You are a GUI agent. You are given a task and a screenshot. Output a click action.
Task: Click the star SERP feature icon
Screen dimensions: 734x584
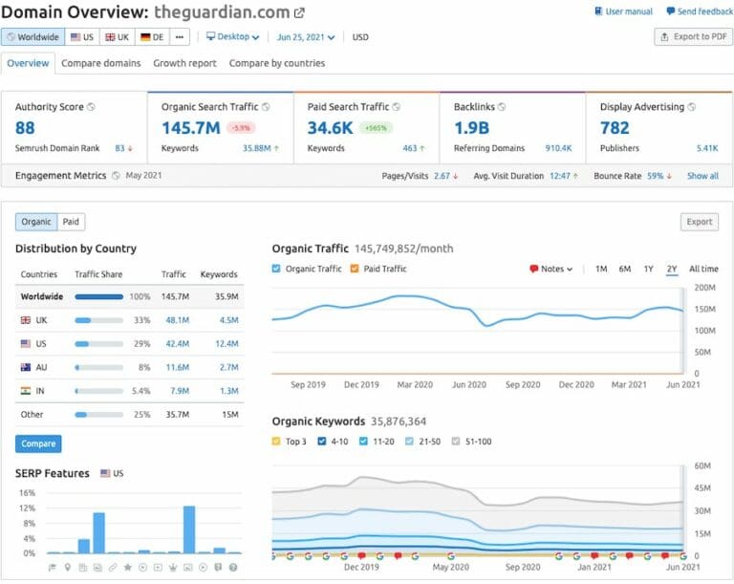point(128,567)
